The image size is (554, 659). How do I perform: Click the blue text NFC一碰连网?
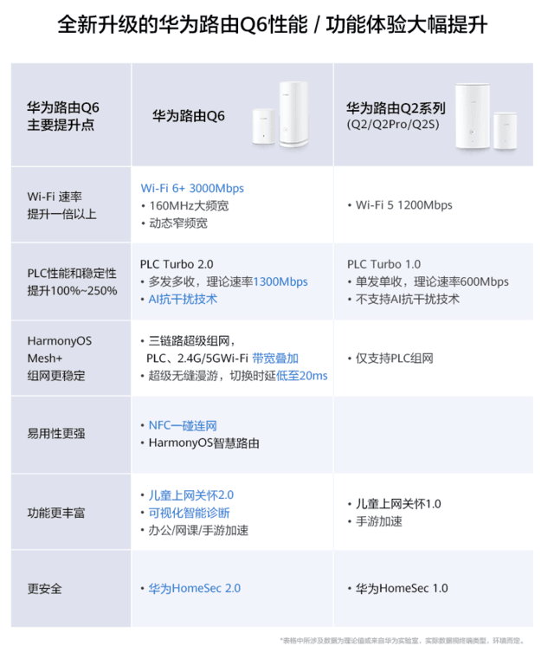[183, 425]
